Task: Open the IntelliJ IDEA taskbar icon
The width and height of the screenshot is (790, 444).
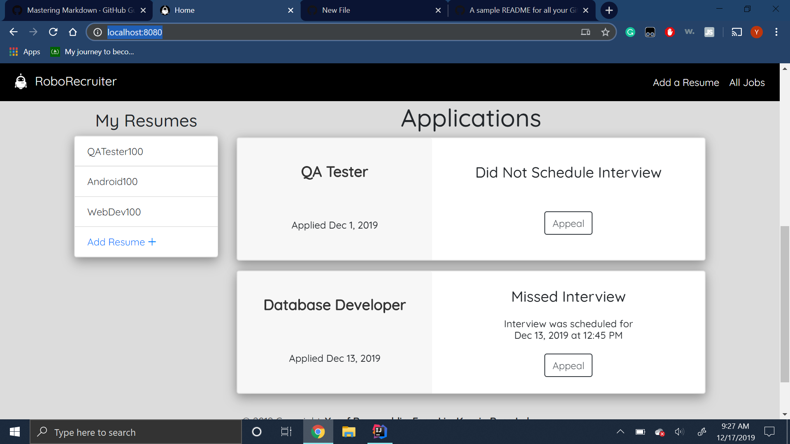Action: (379, 432)
